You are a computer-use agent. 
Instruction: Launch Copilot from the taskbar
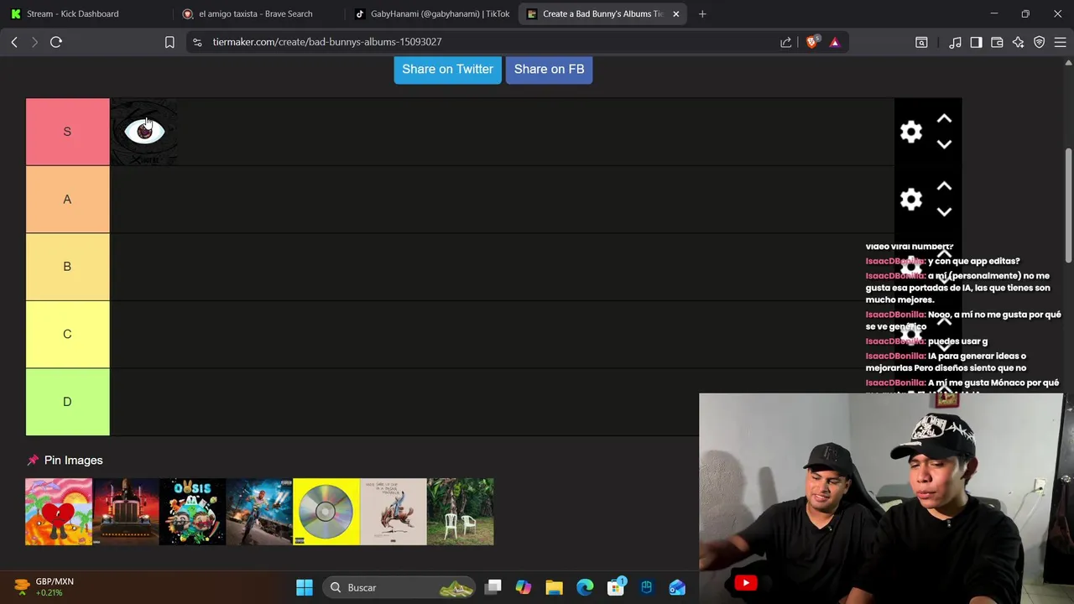(524, 587)
